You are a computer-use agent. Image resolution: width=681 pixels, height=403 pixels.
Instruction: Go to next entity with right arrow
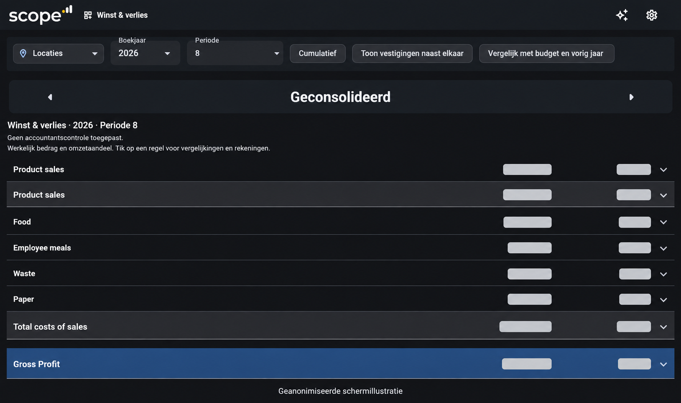(631, 97)
